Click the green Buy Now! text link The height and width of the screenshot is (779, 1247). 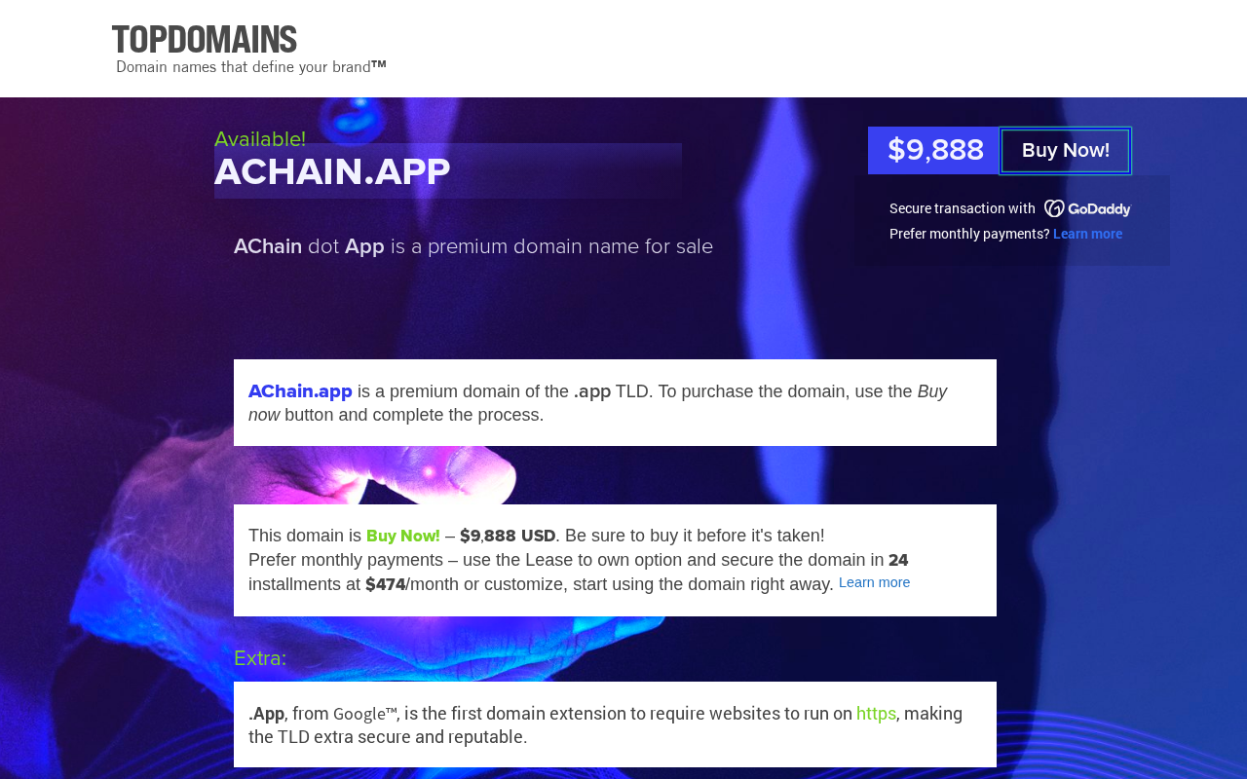(403, 536)
